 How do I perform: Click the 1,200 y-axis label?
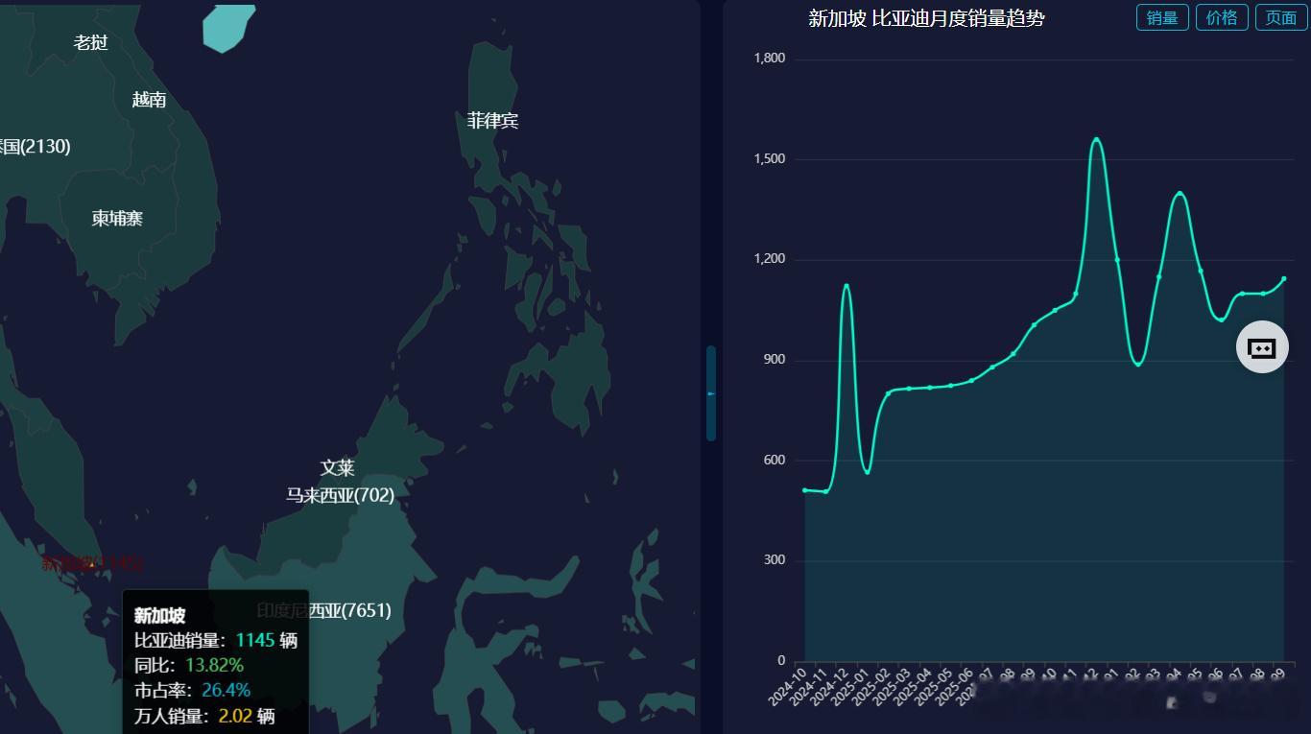tap(770, 259)
